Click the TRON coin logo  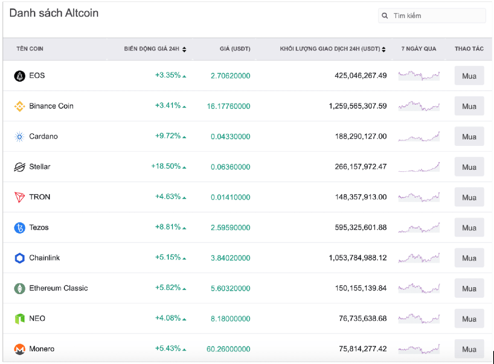tap(19, 197)
